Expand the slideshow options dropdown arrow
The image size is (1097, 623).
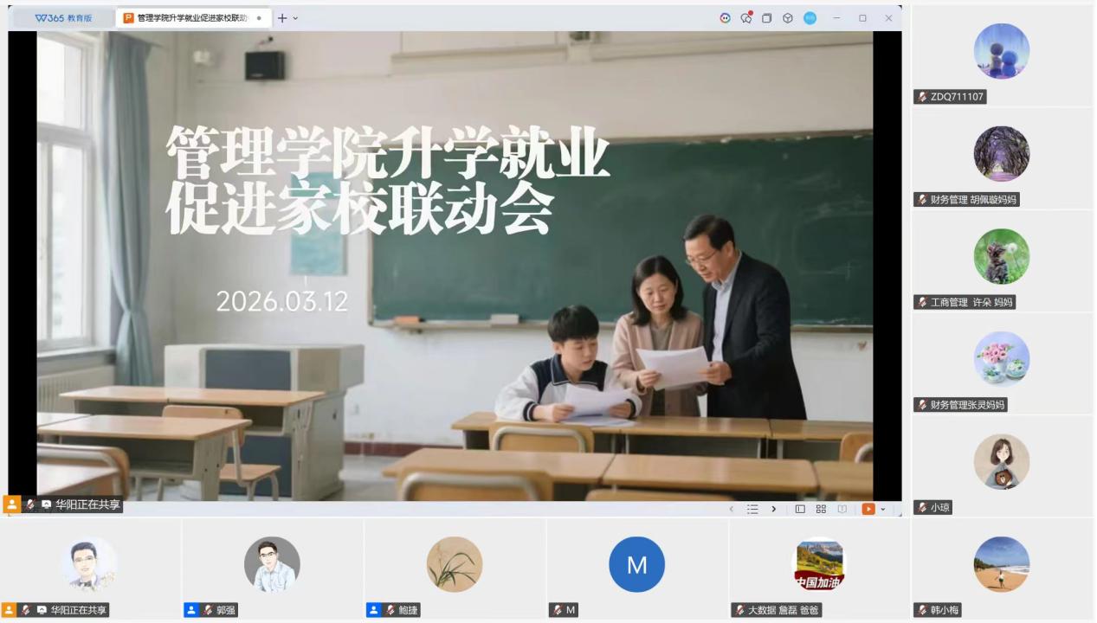click(x=883, y=509)
